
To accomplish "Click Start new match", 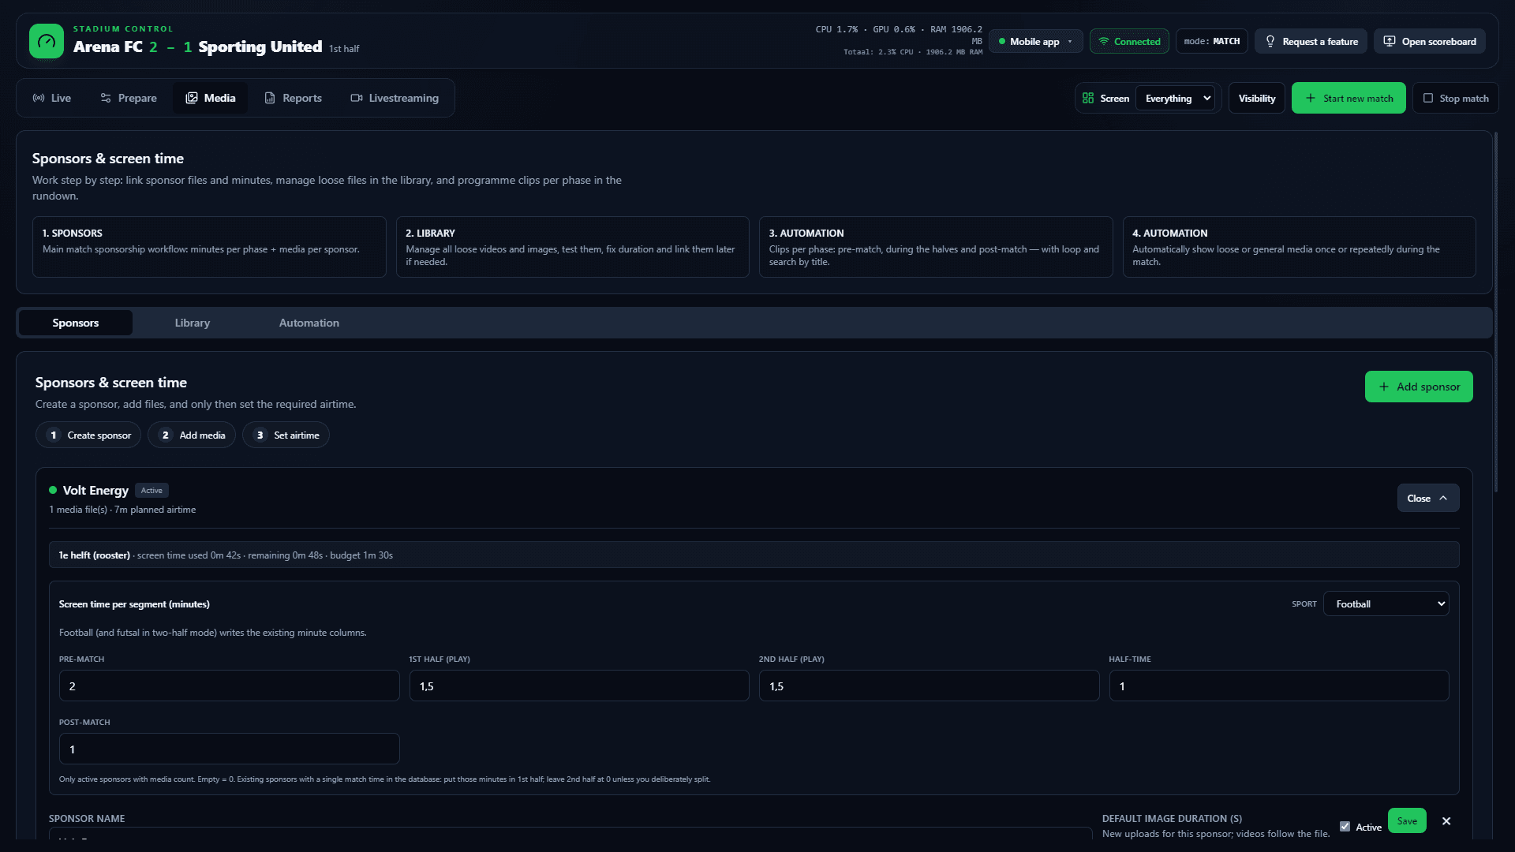I will 1349,98.
